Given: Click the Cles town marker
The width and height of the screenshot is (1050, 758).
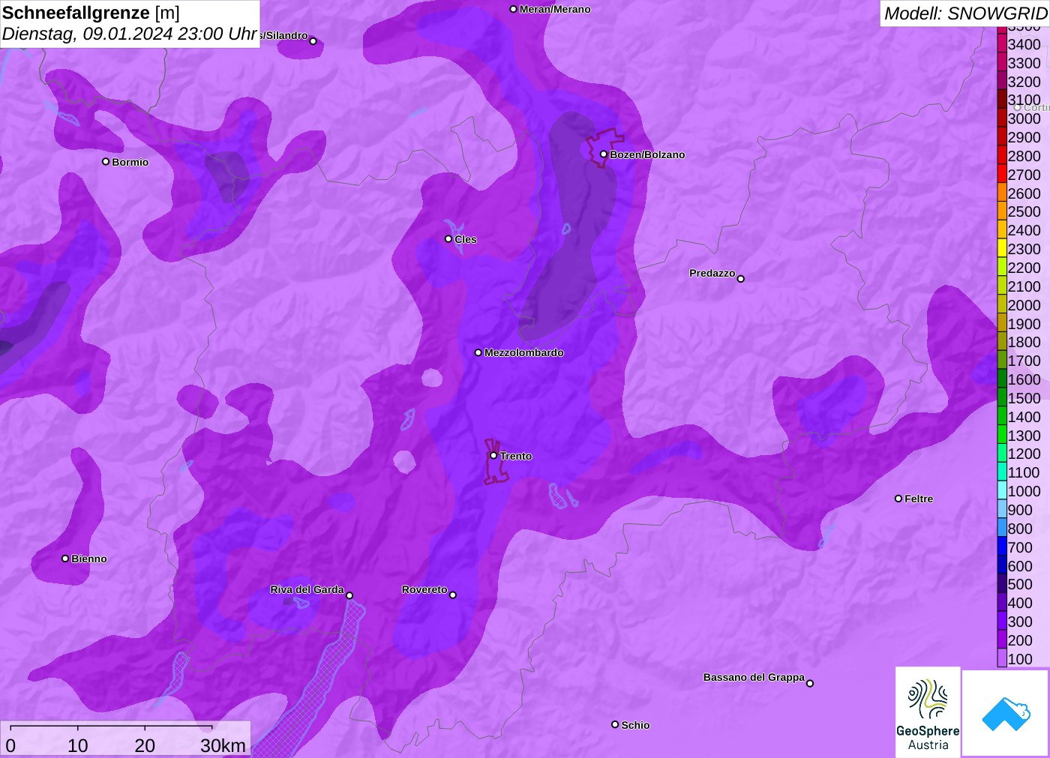Looking at the screenshot, I should coord(448,238).
